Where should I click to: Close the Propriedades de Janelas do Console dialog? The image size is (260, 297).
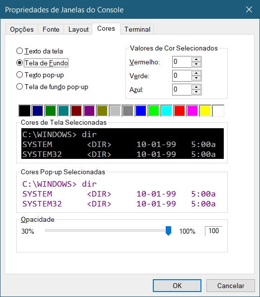point(249,9)
